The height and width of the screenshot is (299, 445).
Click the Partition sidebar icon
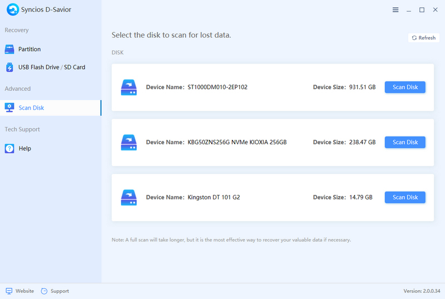[x=9, y=49]
